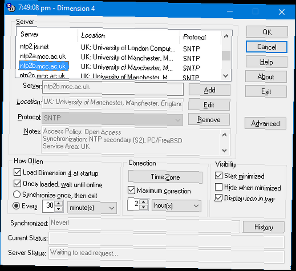
Task: Add a new server with Add button
Action: coord(210,90)
